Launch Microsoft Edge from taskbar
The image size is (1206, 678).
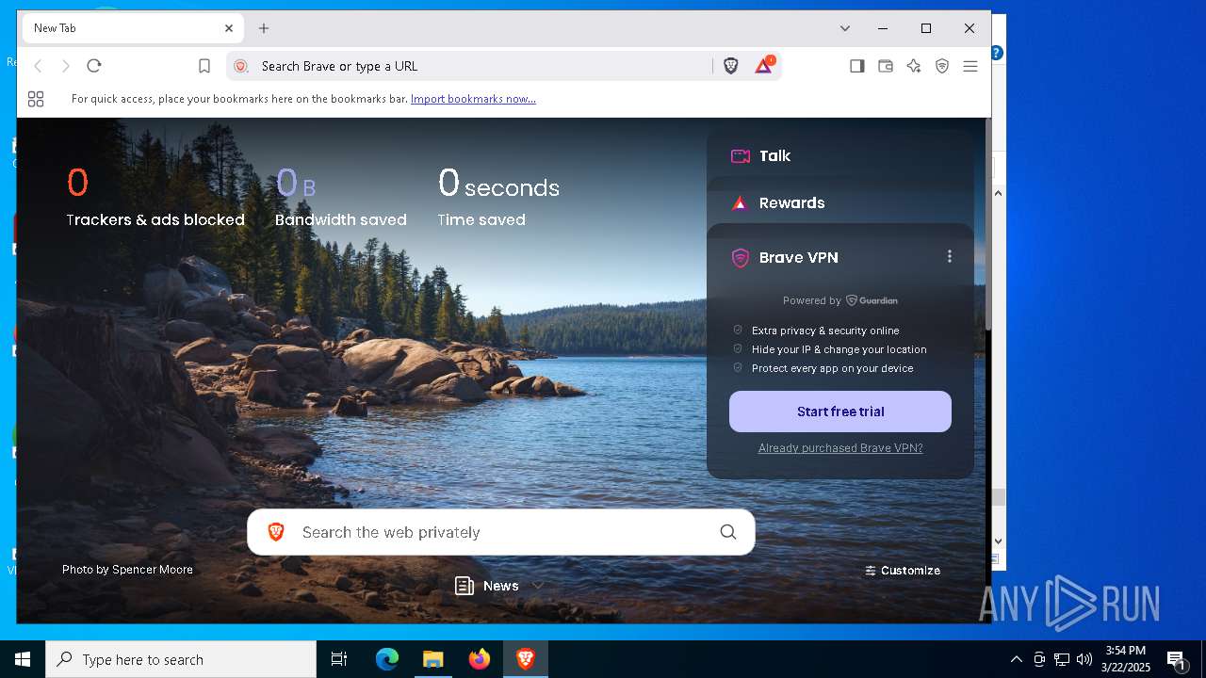pyautogui.click(x=387, y=659)
